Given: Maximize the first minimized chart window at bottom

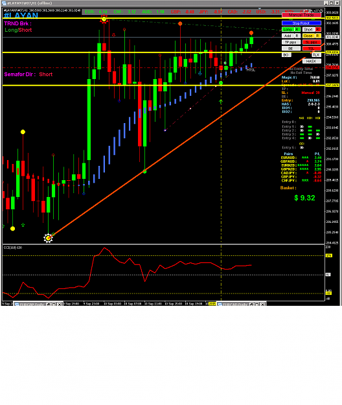Looking at the screenshot, I should [x=54, y=305].
